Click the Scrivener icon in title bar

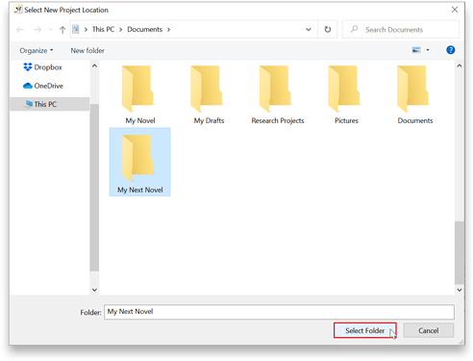[18, 10]
